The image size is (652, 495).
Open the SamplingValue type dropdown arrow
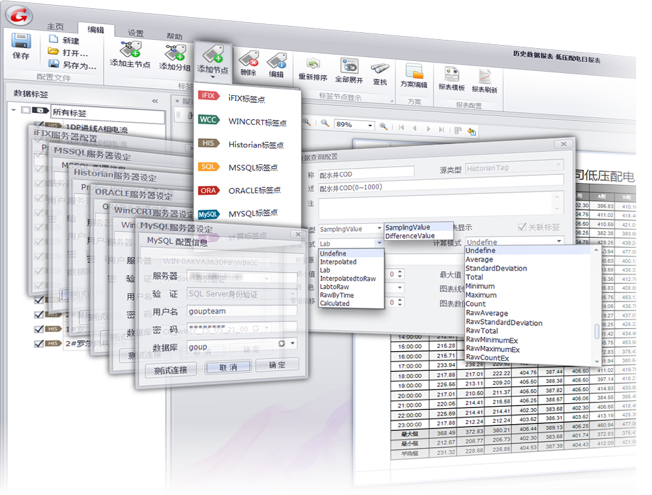click(379, 228)
